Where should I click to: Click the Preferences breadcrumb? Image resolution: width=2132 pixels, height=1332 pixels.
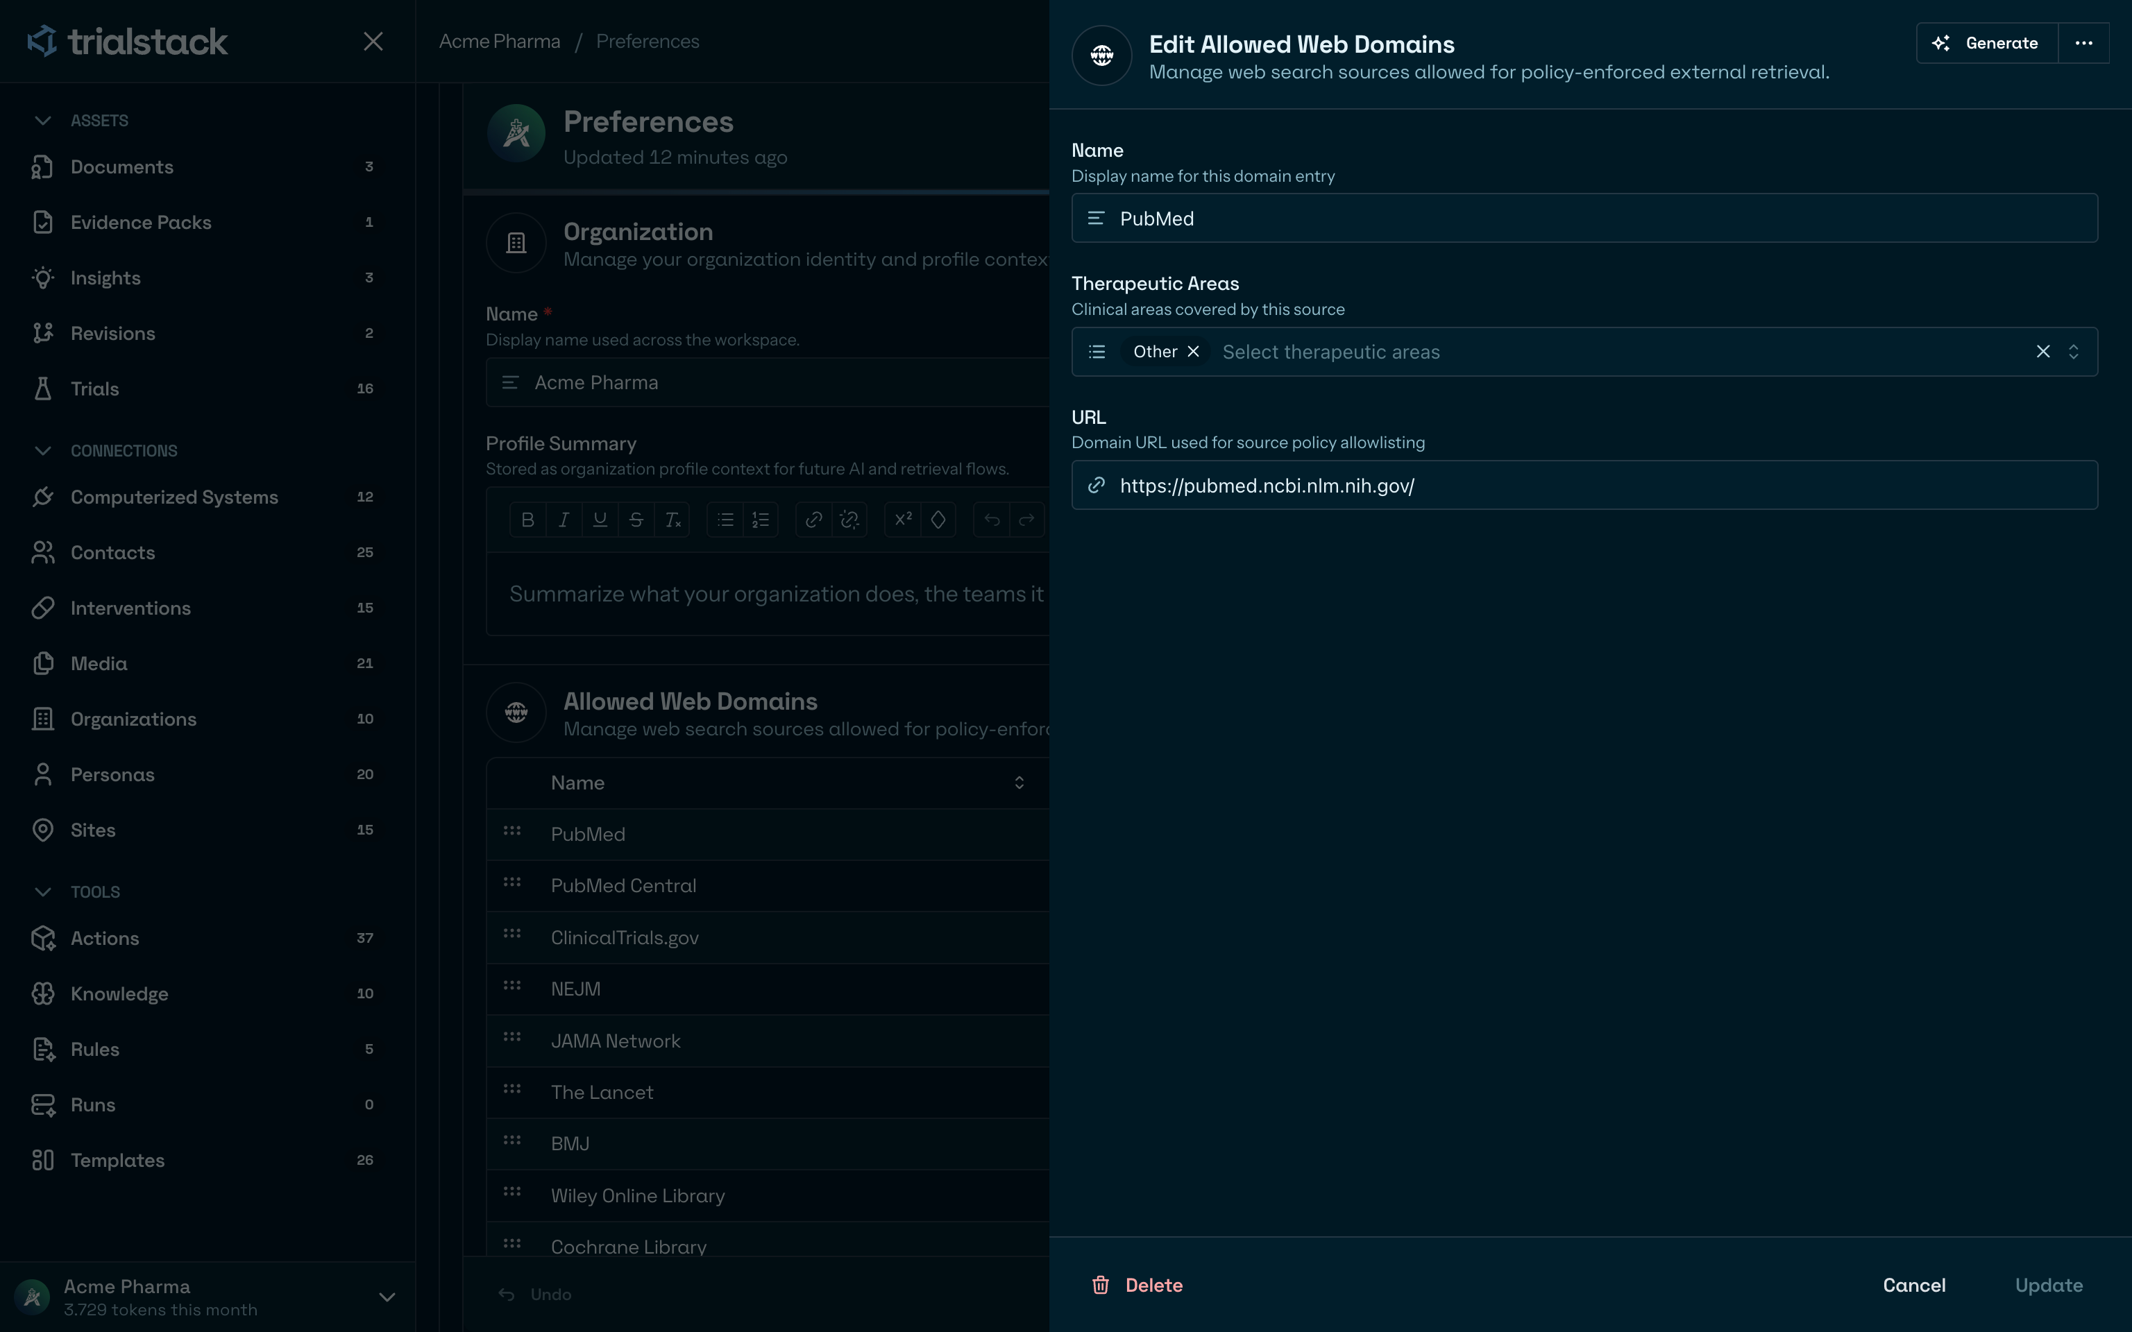(x=648, y=42)
